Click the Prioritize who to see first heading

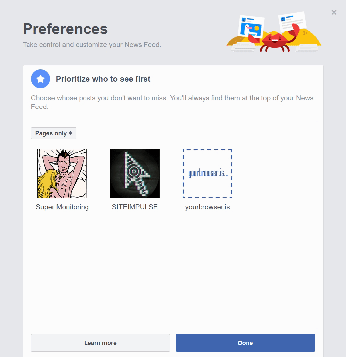coord(103,79)
